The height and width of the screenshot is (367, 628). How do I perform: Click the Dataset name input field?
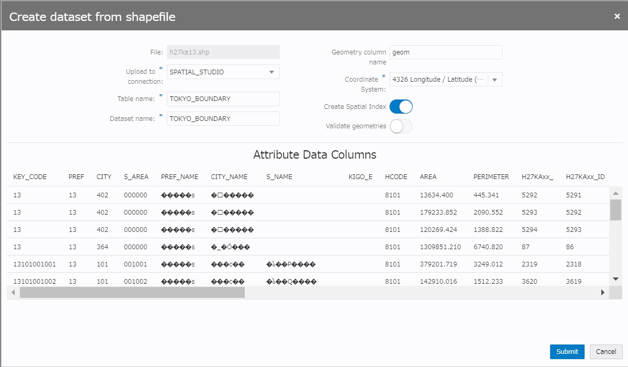point(223,119)
